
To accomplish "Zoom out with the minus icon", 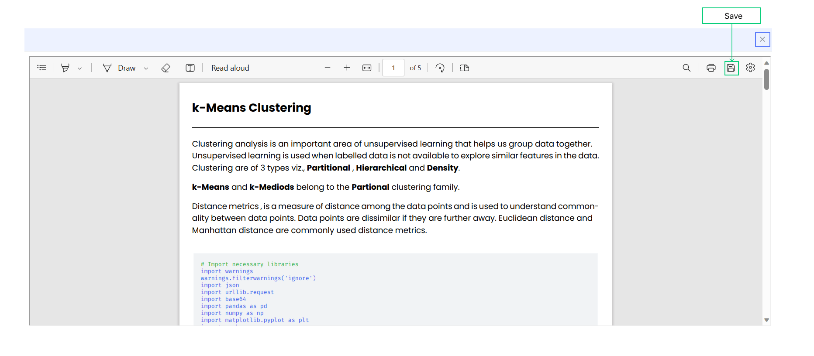I will 328,68.
